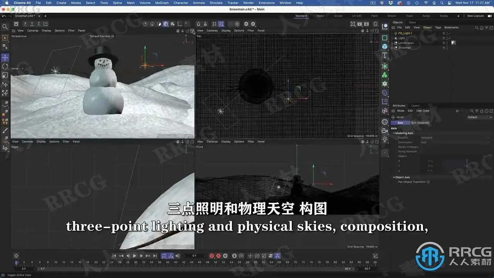494x278 pixels.
Task: Switch to the Layers tab
Action: click(x=415, y=105)
